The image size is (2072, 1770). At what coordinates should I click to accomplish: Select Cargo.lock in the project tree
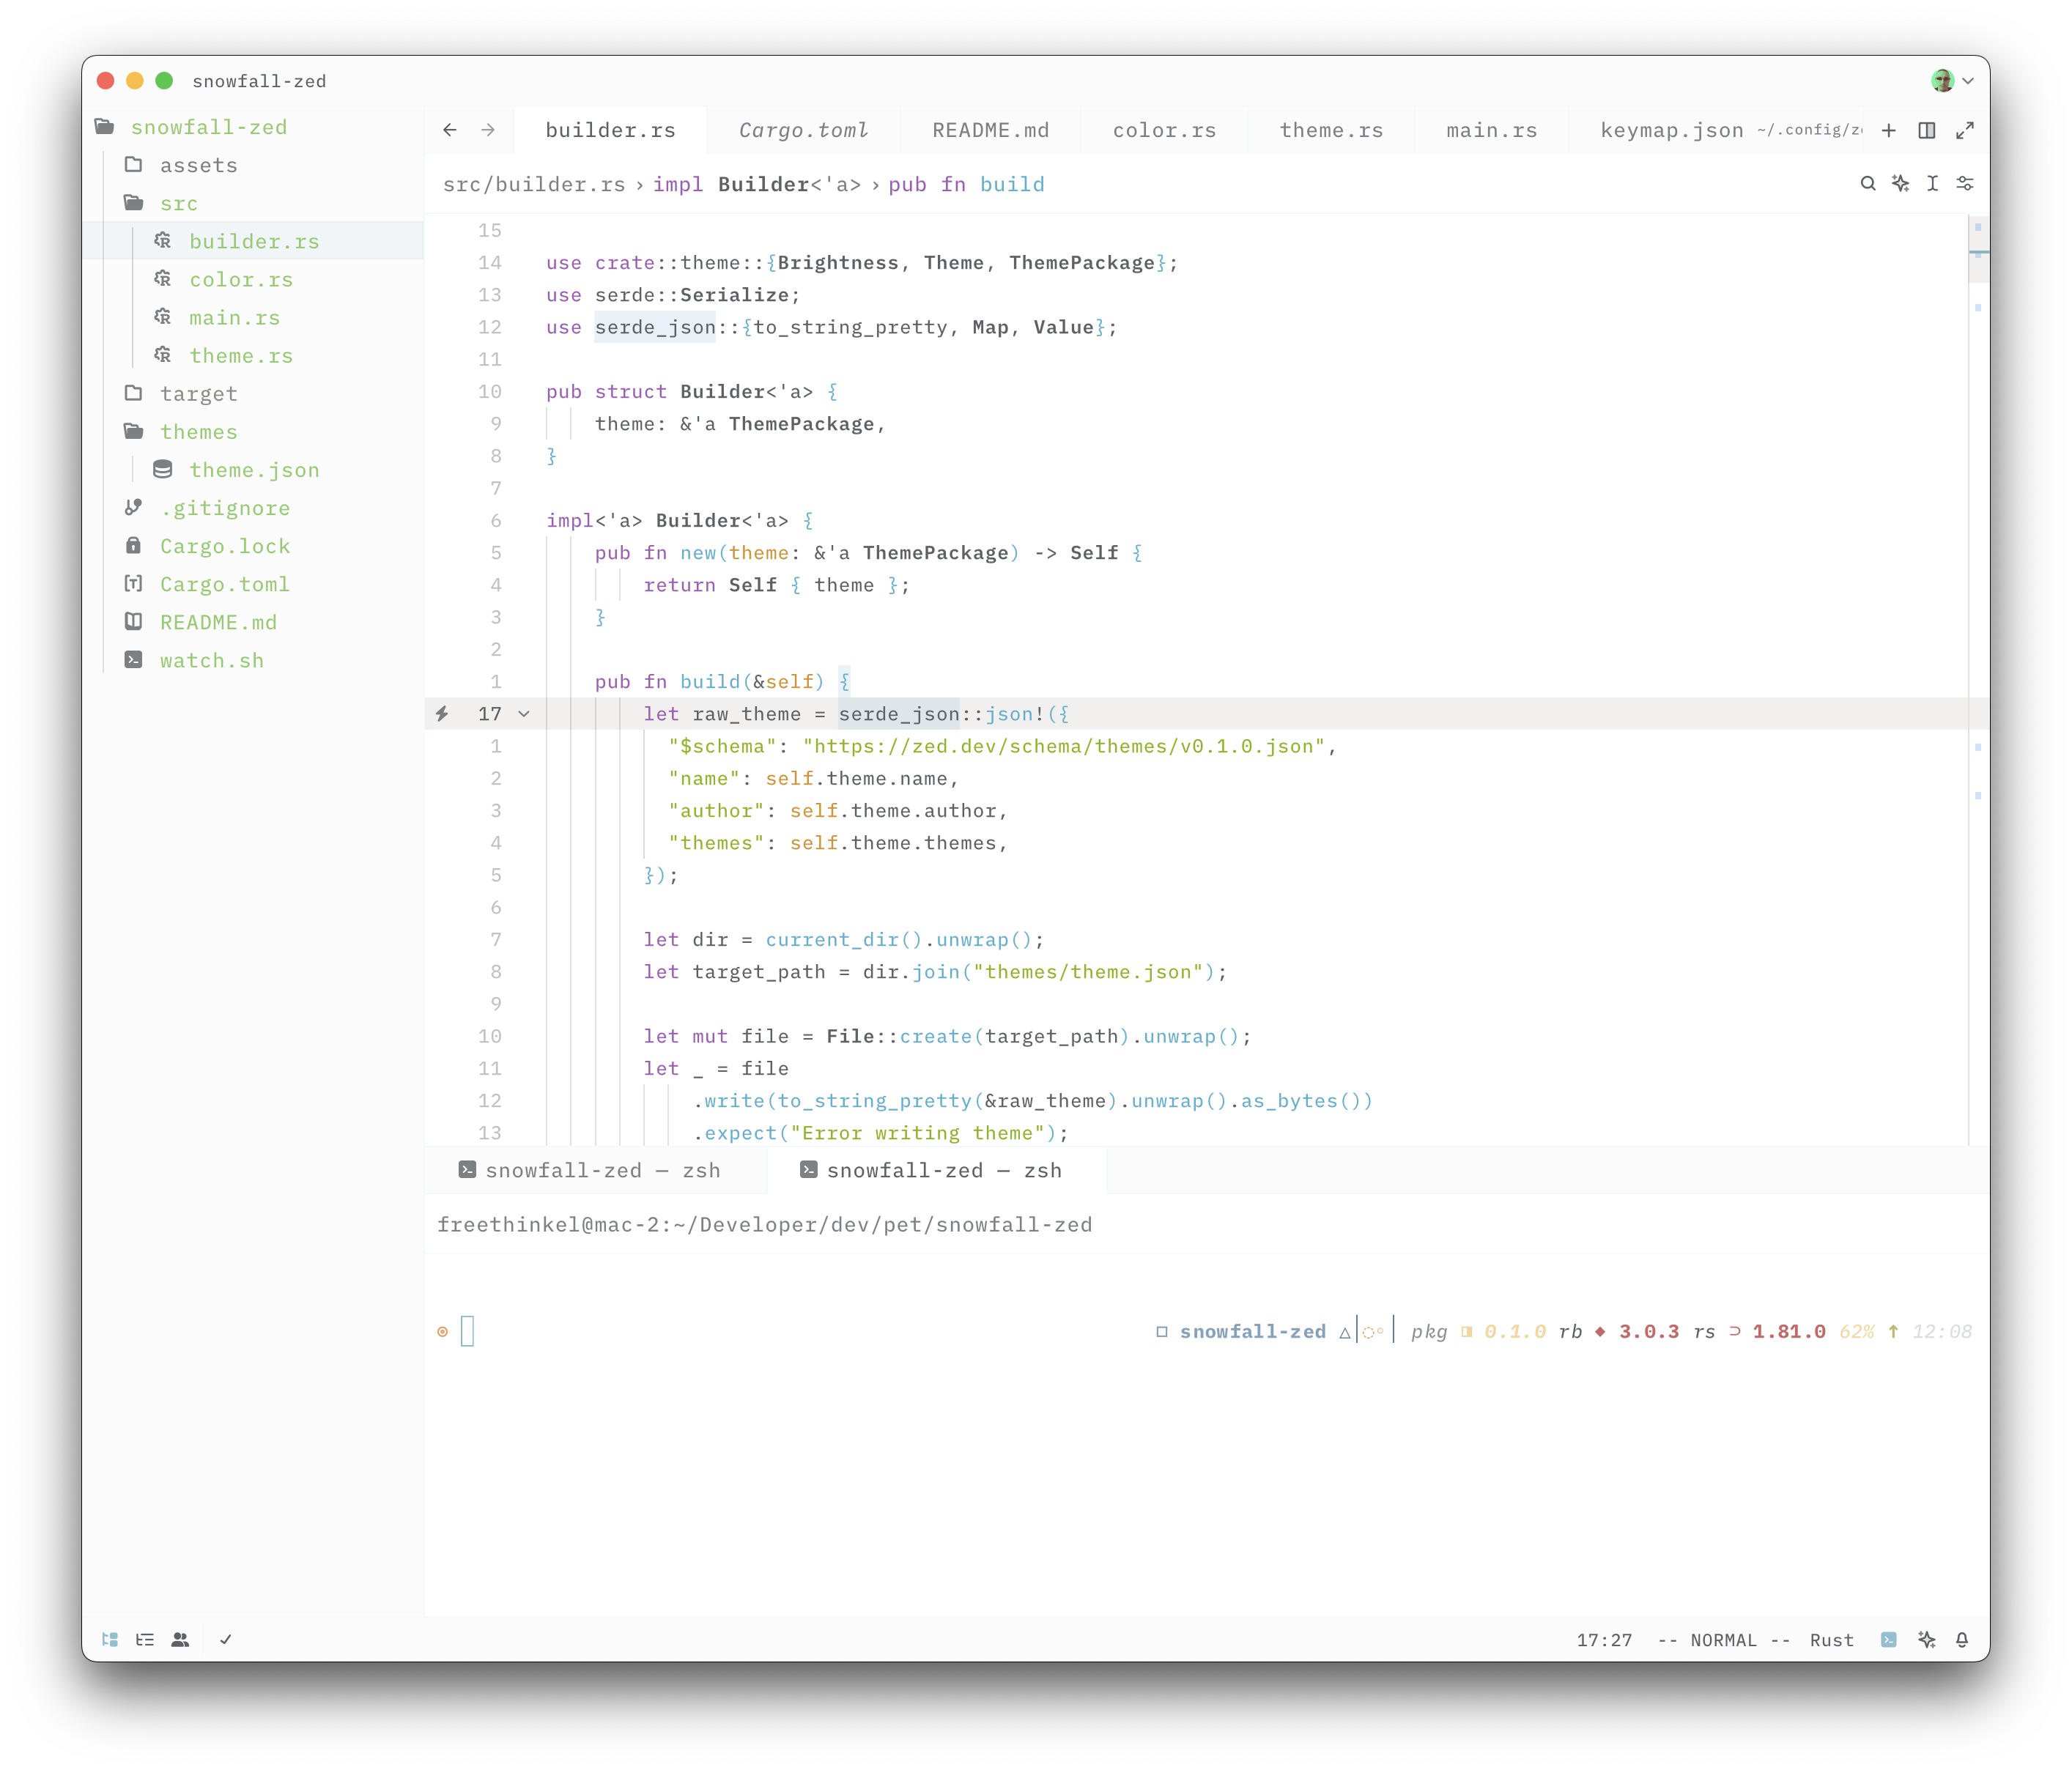pos(253,546)
